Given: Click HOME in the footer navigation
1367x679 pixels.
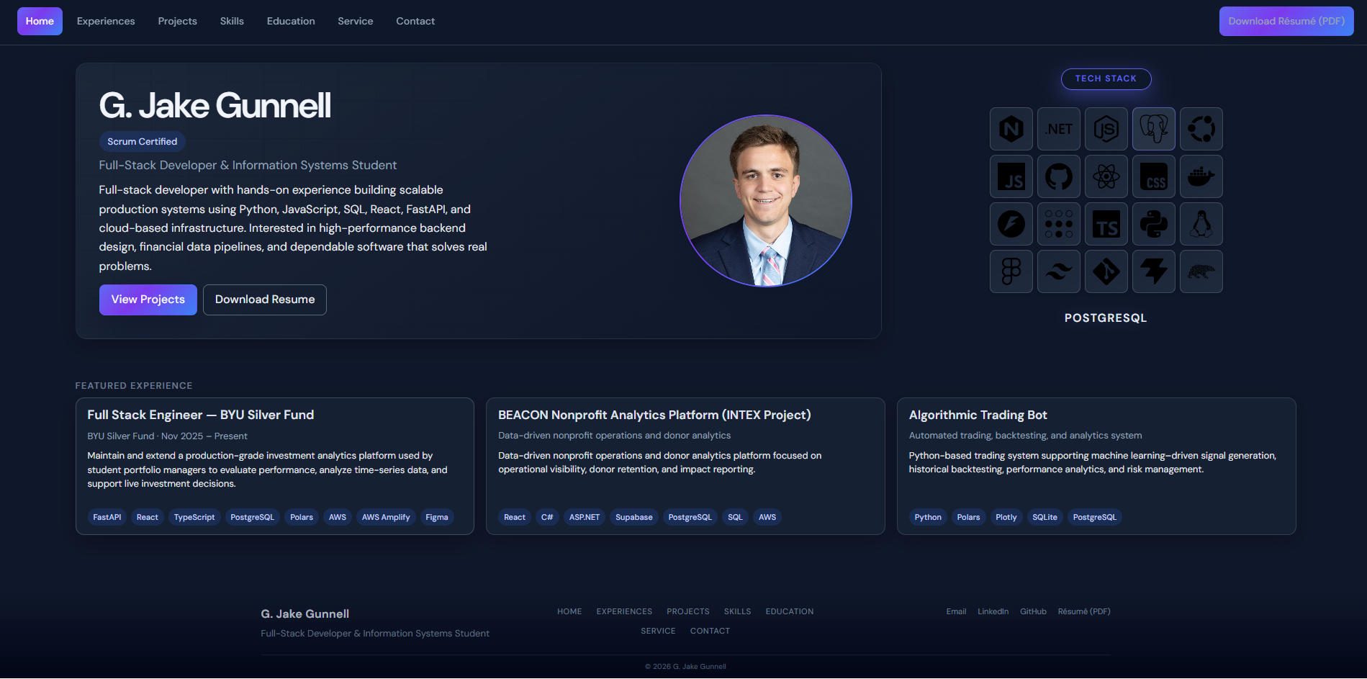Looking at the screenshot, I should click(x=569, y=611).
